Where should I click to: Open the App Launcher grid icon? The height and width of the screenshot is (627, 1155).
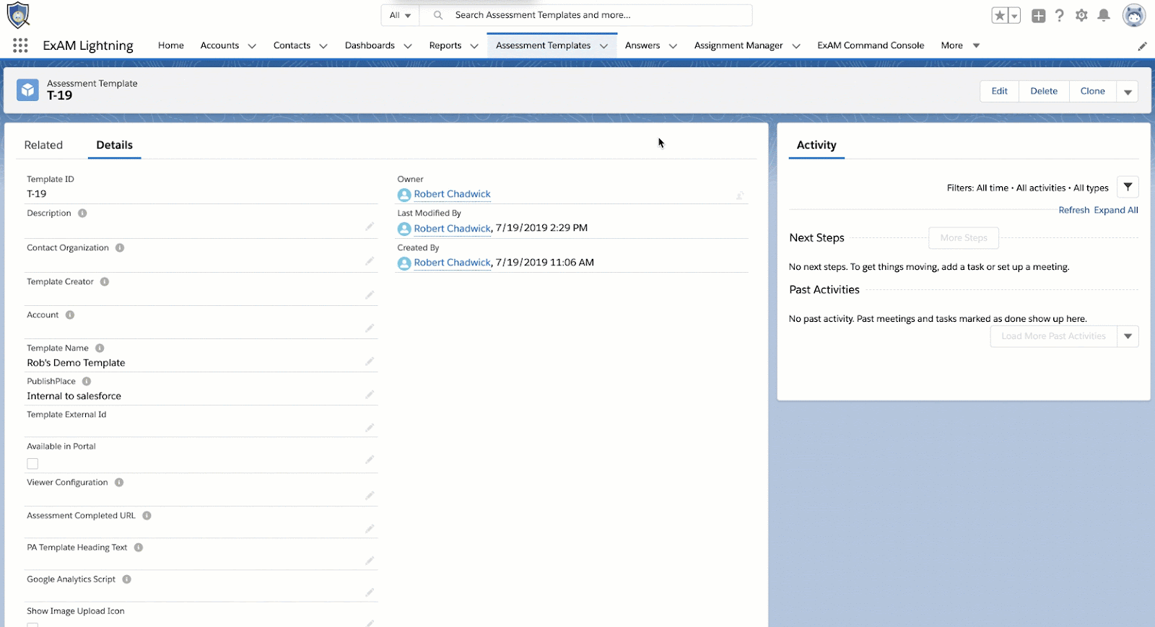20,45
